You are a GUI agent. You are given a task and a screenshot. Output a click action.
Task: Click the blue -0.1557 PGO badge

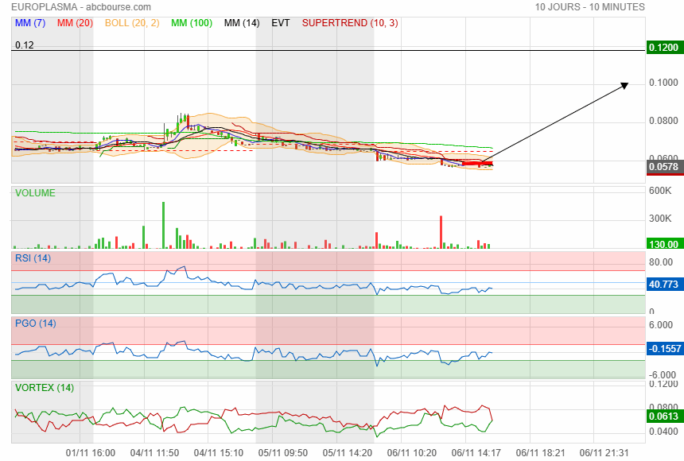[x=664, y=349]
